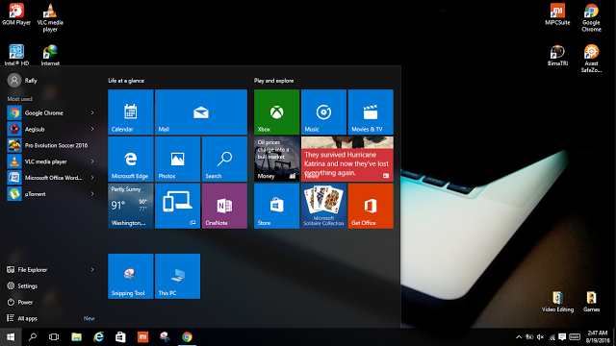Select Avast SafeZone desktop shortcut
Image resolution: width=616 pixels, height=346 pixels.
tap(591, 59)
